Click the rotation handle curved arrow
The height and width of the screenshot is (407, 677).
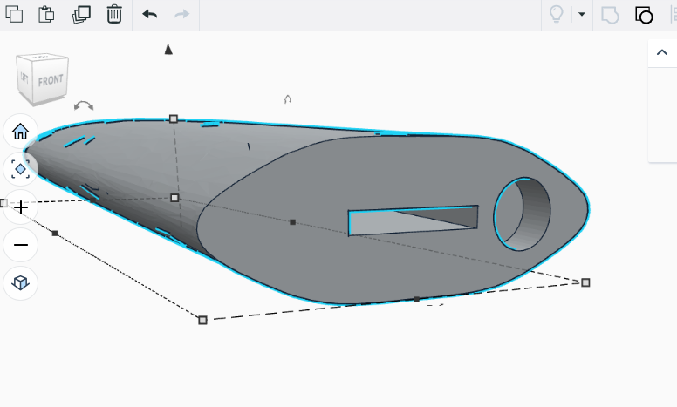click(84, 105)
